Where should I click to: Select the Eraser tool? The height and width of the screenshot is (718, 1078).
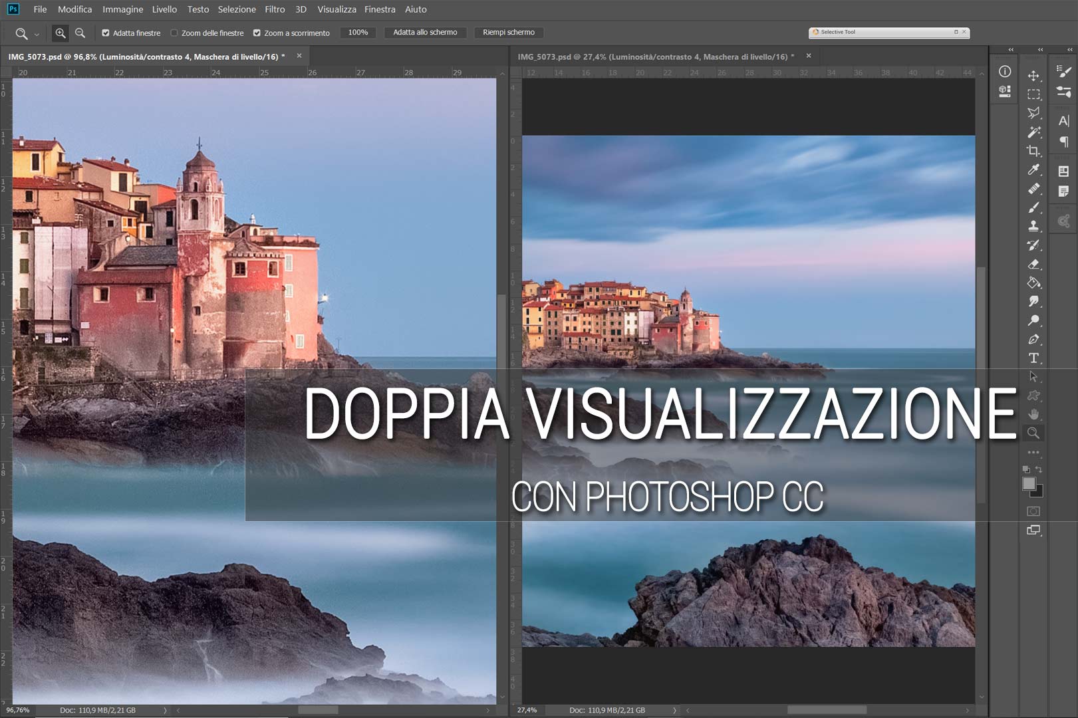[1034, 264]
